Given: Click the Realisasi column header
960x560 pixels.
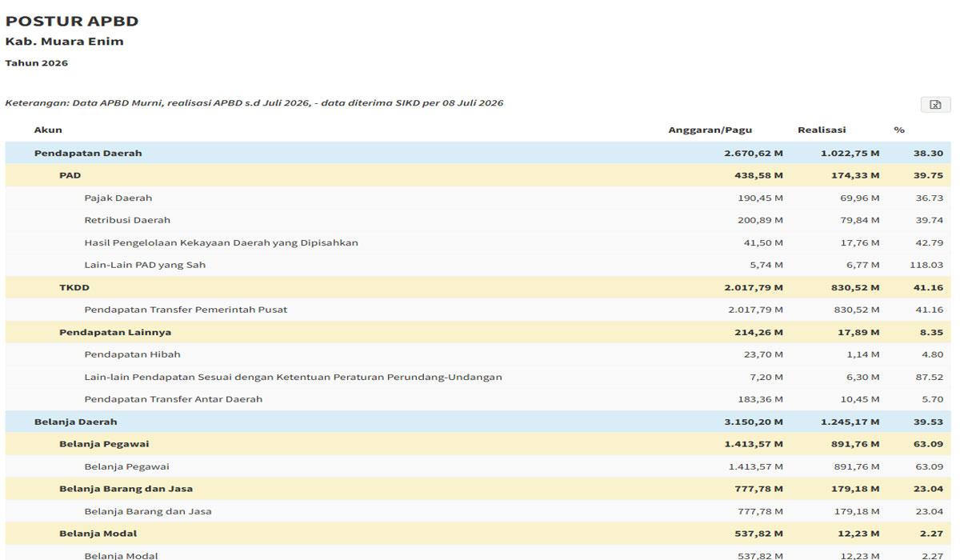Looking at the screenshot, I should point(822,130).
